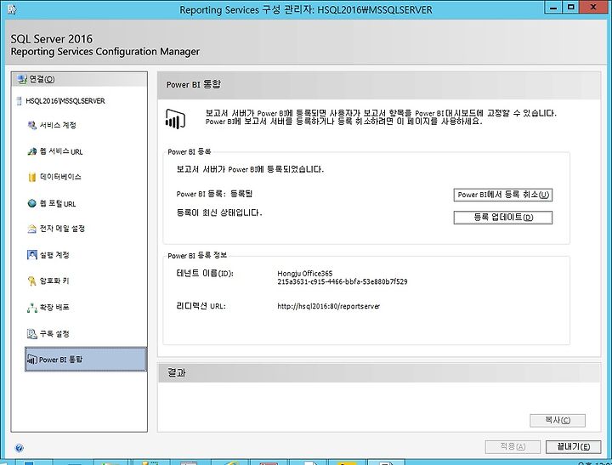
Task: Click the 리디렉션 URL label
Action: tap(201, 306)
